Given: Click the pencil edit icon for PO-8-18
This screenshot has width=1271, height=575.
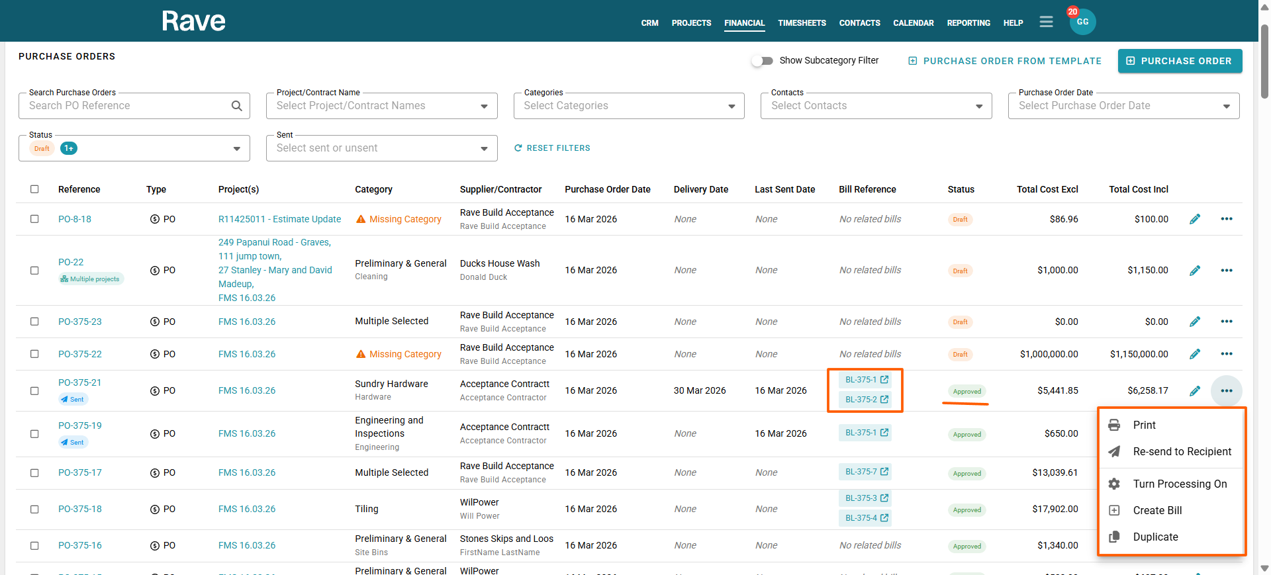Looking at the screenshot, I should point(1194,219).
